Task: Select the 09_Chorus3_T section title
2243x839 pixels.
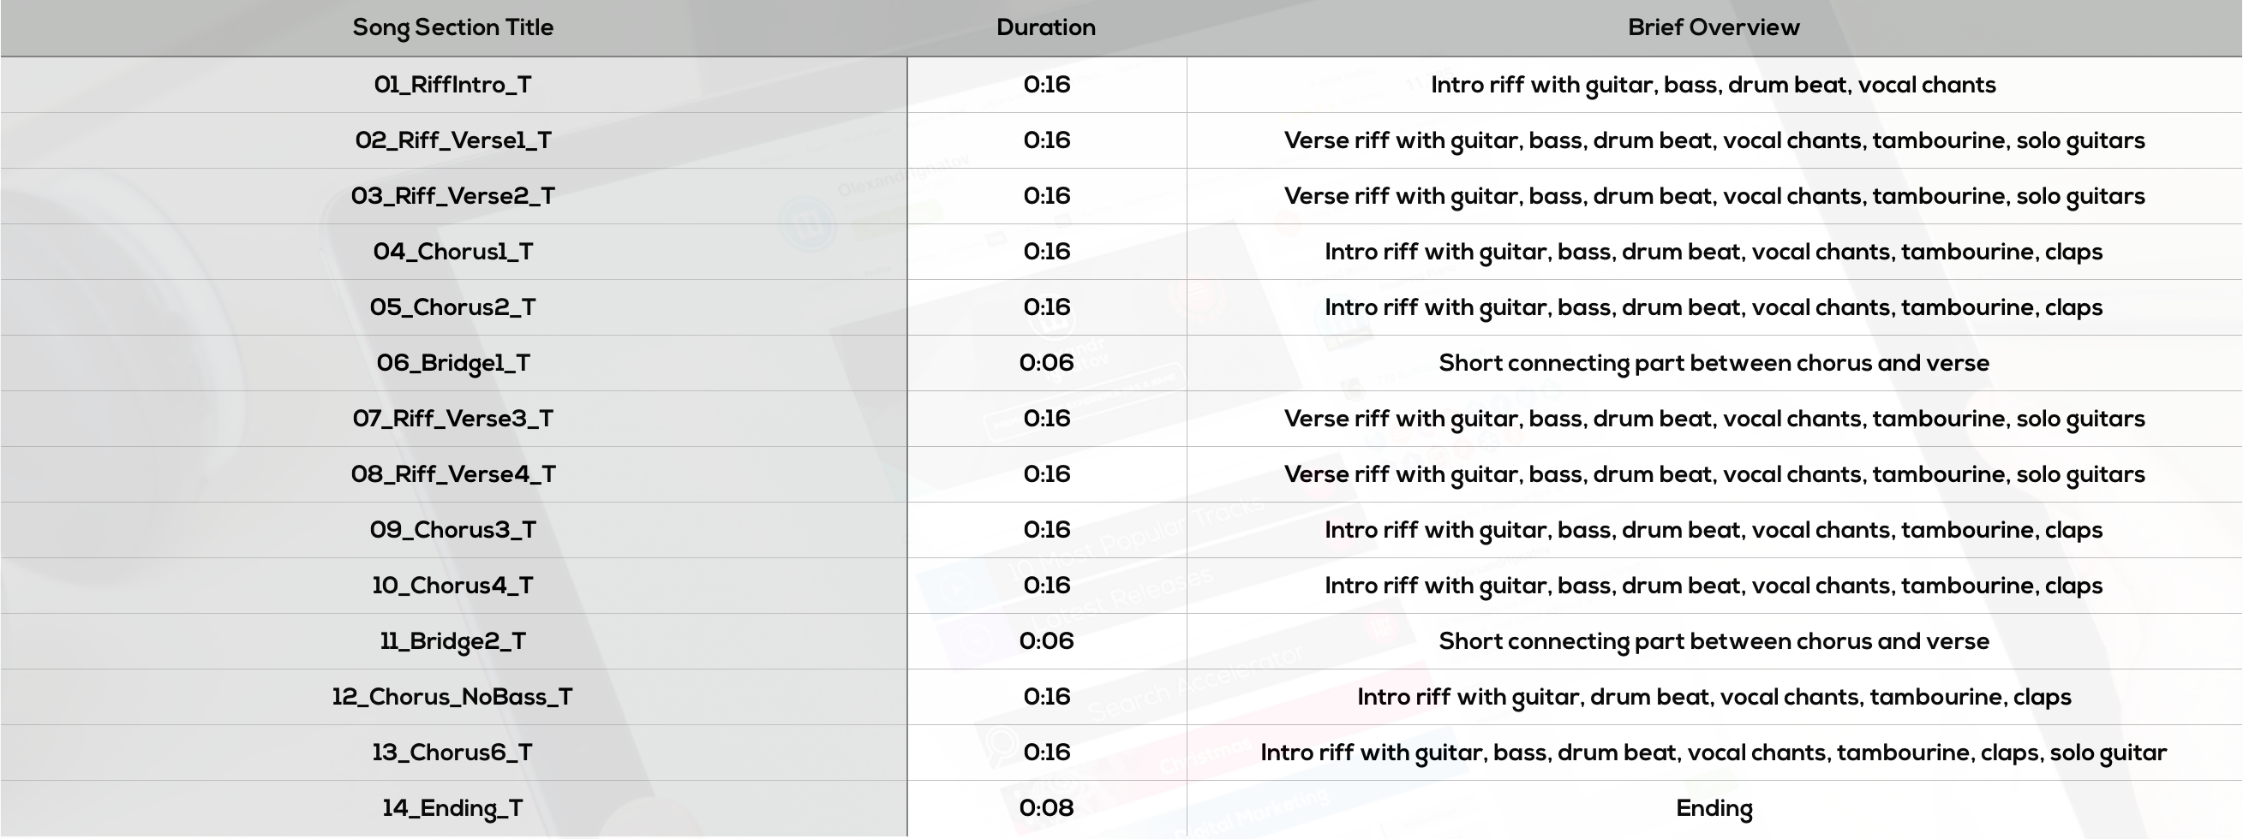Action: tap(452, 531)
